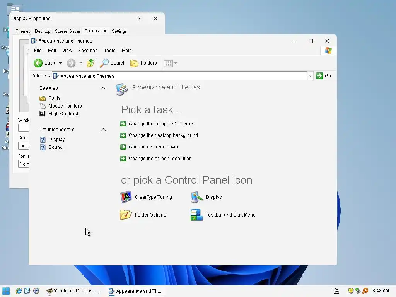Screen dimensions: 396x297
Task: Select Appearance tab in Display Properties
Action: [96, 31]
